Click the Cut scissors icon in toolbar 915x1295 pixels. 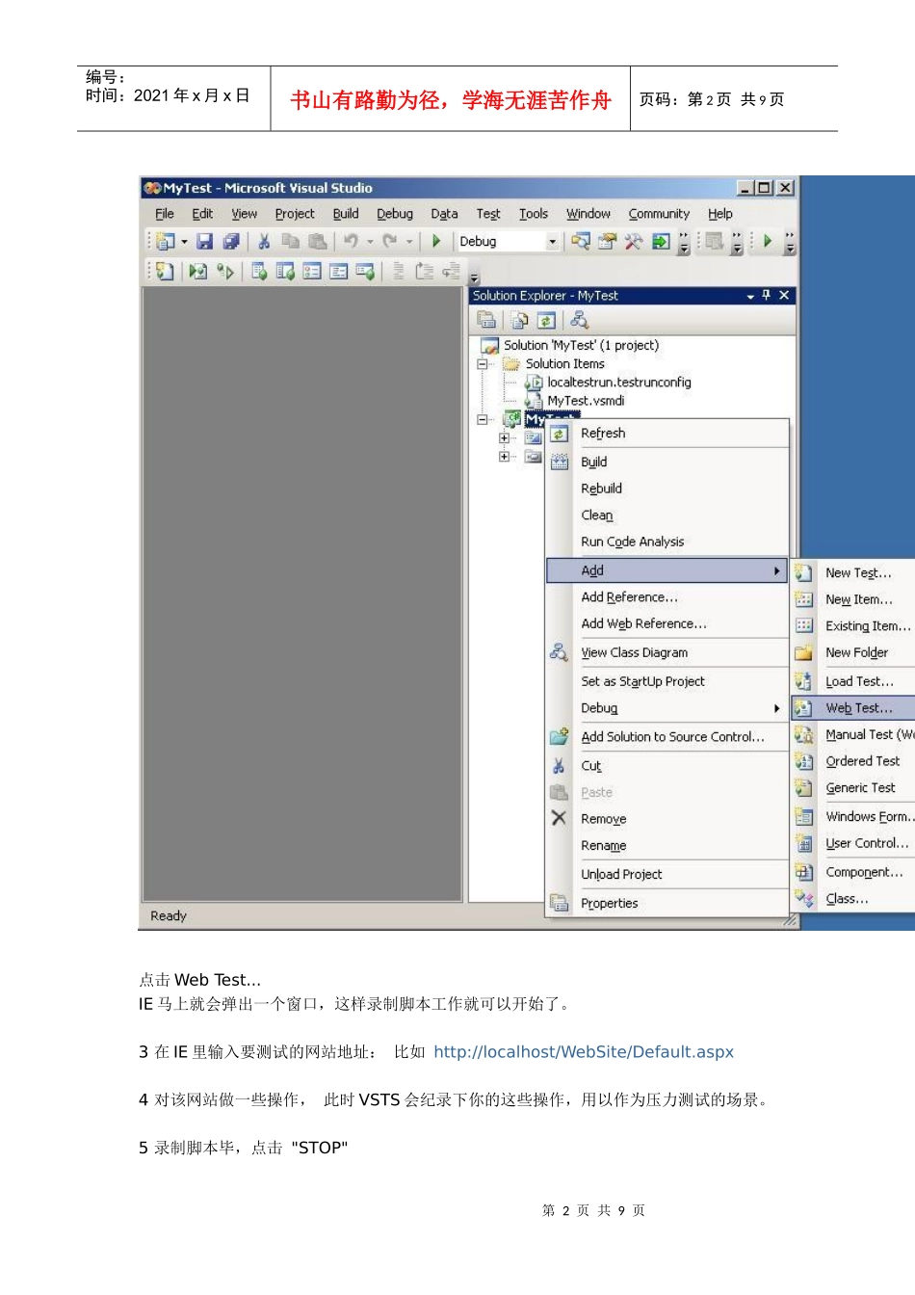[264, 242]
